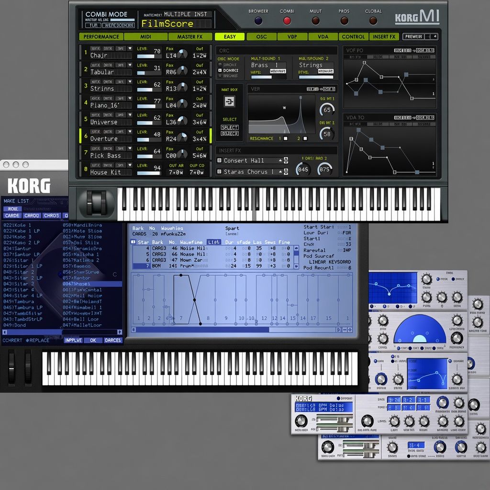Click large knob under KORG logo on white synth
This screenshot has height=490, width=490.
tap(301, 421)
